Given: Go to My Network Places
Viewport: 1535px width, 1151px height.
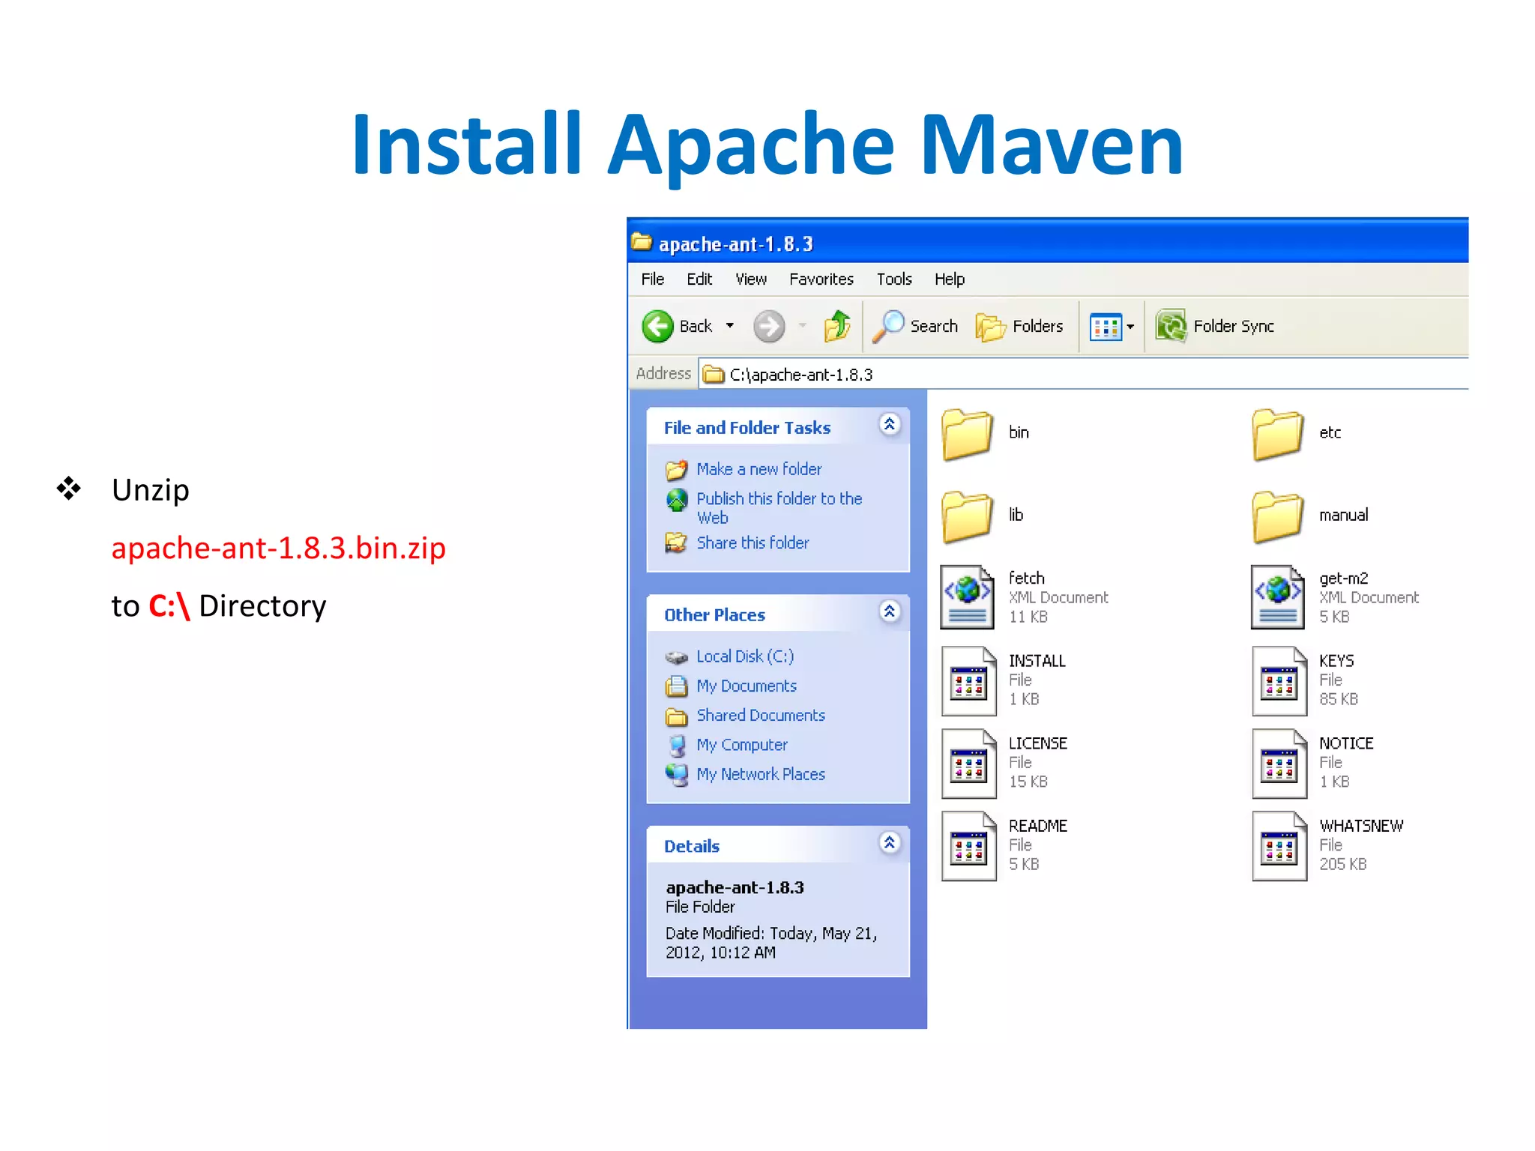Looking at the screenshot, I should pyautogui.click(x=760, y=775).
